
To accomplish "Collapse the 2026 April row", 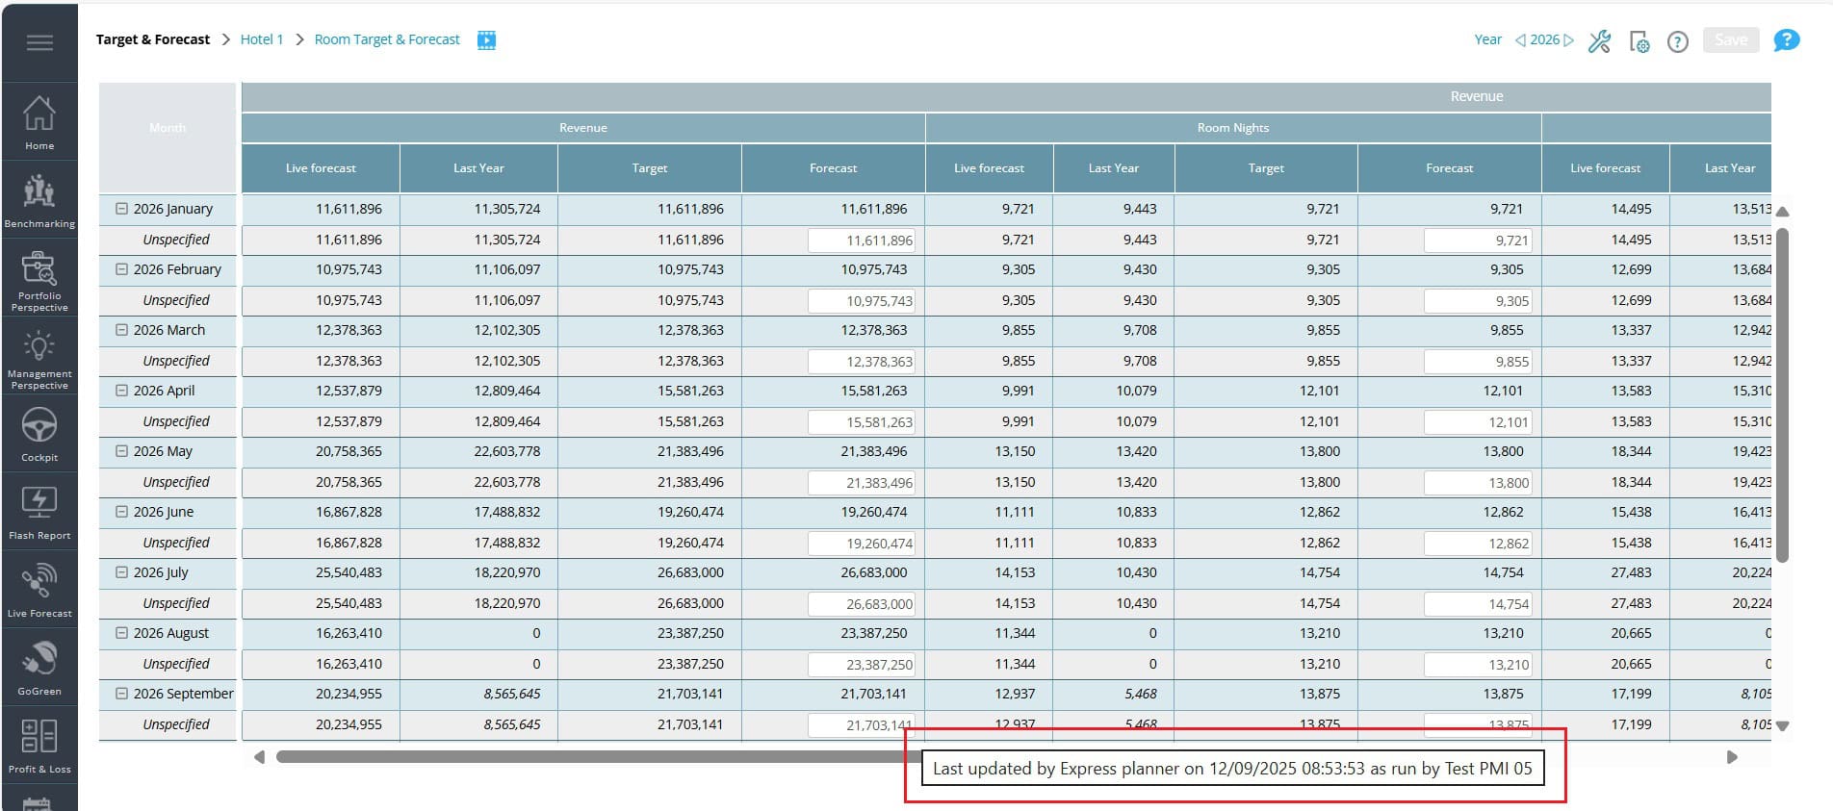I will 122,391.
